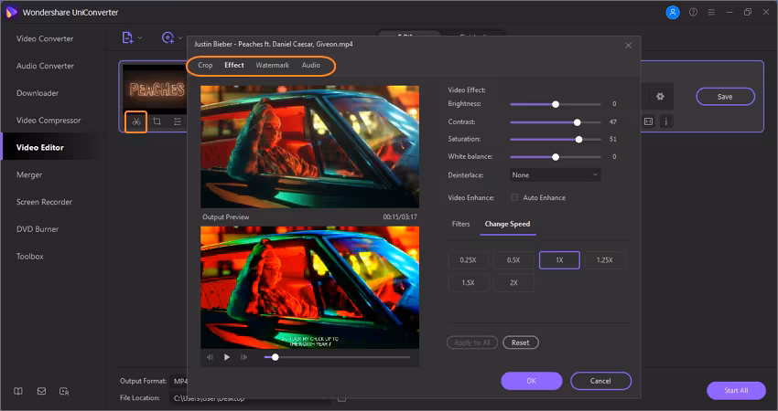Image resolution: width=778 pixels, height=411 pixels.
Task: Open Video Converter in the sidebar
Action: point(45,38)
